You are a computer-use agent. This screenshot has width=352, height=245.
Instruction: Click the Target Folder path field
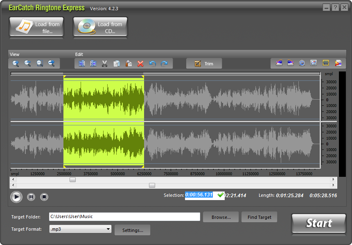tap(124, 216)
